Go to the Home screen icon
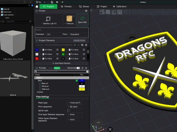This screenshot has width=177, height=132. pos(37,7)
